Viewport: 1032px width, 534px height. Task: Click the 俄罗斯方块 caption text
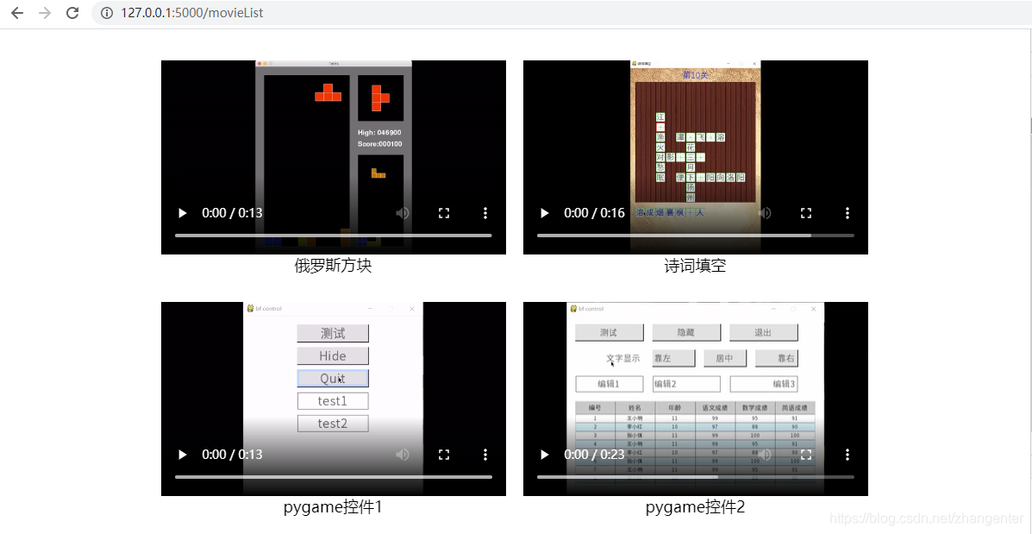tap(333, 266)
